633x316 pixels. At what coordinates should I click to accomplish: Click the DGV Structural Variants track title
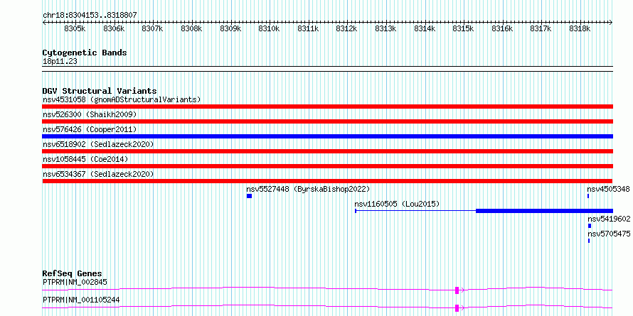(x=100, y=91)
